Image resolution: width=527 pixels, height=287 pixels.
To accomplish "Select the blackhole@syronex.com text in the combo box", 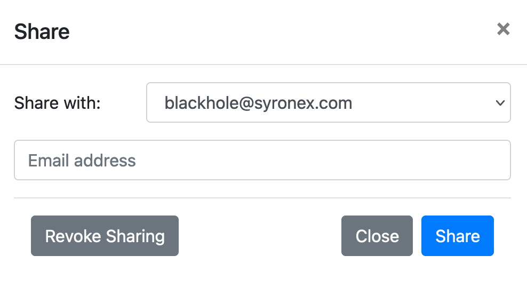I will (x=258, y=103).
